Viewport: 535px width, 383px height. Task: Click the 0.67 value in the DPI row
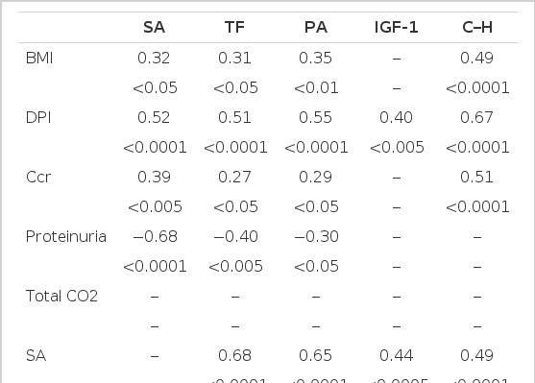[476, 118]
